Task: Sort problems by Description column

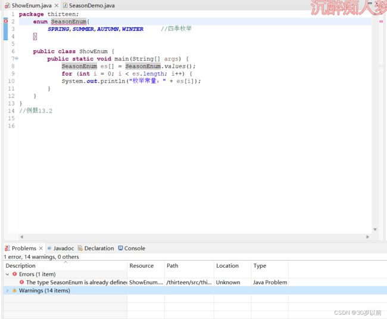Action: click(x=65, y=265)
